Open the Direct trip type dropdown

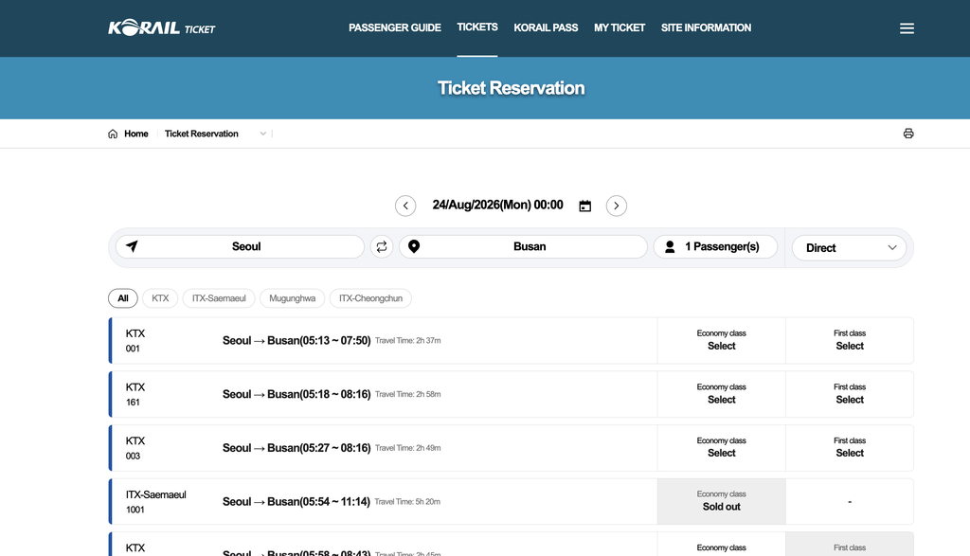pos(849,248)
